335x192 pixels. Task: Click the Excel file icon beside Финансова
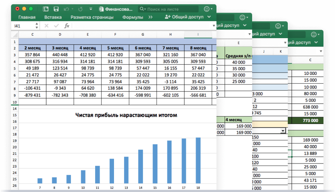(x=101, y=9)
